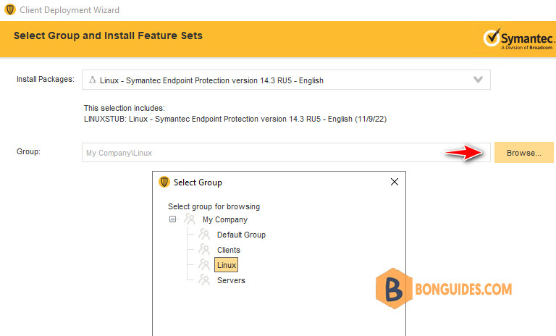
Task: Click the Linux penguin icon in the package dropdown
Action: point(92,80)
